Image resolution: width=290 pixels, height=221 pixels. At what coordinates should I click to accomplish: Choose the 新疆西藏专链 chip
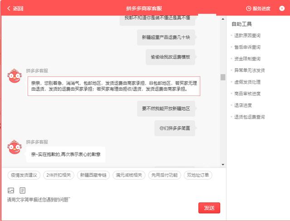94,175
